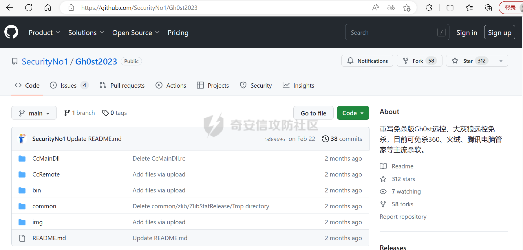Click the red login button in browser

point(511,8)
